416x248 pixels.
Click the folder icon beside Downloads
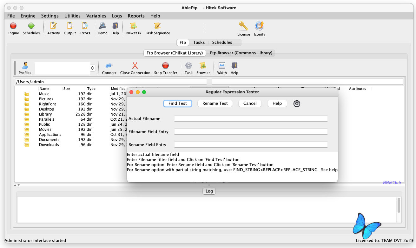[x=27, y=145]
